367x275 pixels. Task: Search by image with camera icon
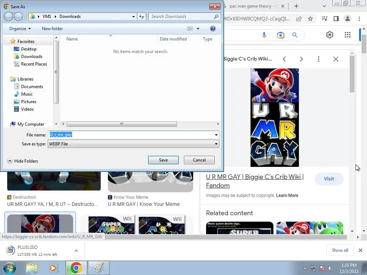(280, 35)
